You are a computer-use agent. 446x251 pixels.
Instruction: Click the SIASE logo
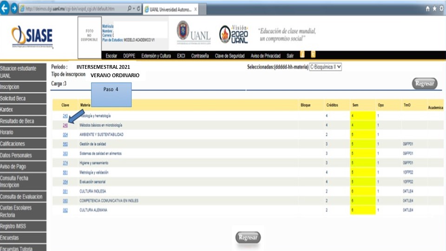[32, 37]
